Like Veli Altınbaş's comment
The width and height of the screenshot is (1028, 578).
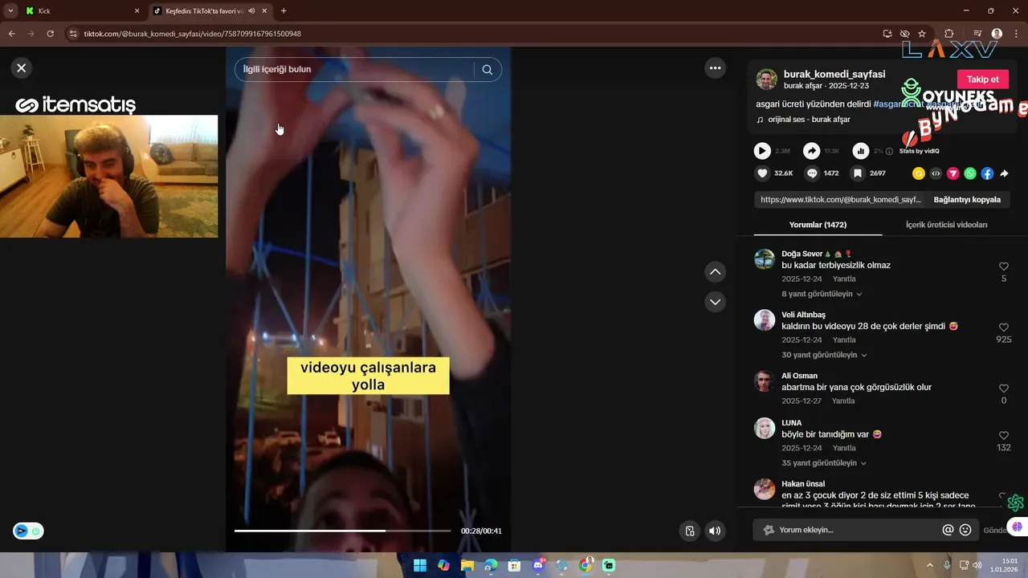pos(1004,328)
